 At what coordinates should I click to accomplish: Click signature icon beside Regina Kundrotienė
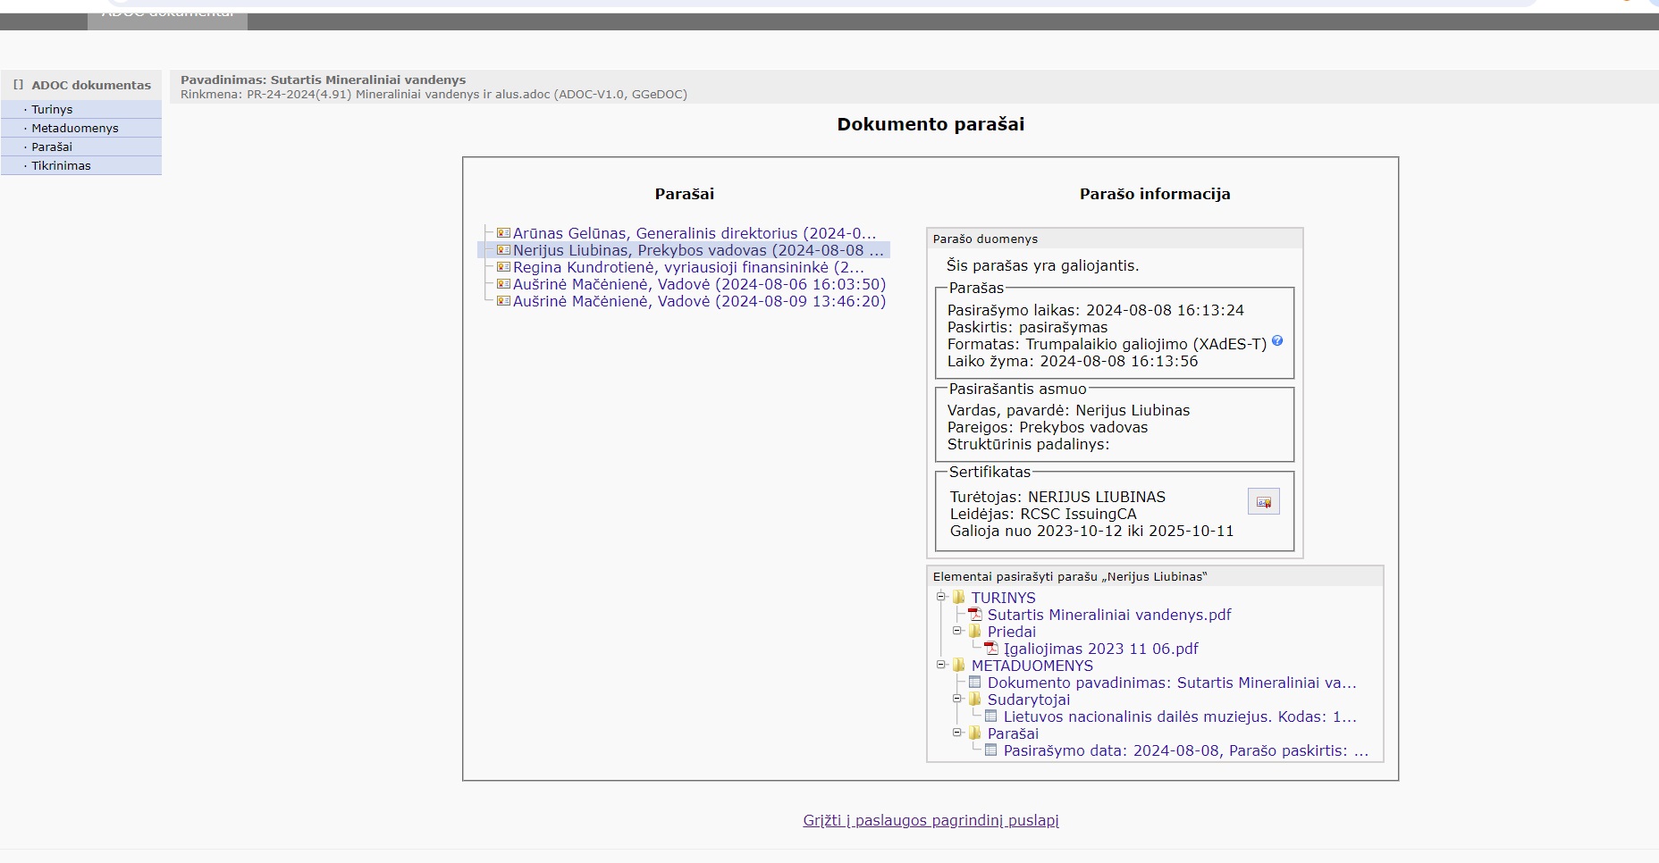(503, 267)
